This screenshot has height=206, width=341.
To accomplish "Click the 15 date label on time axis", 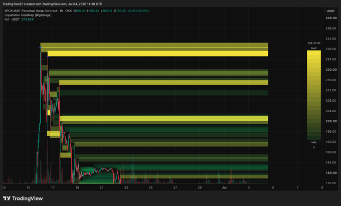I will tap(28, 187).
